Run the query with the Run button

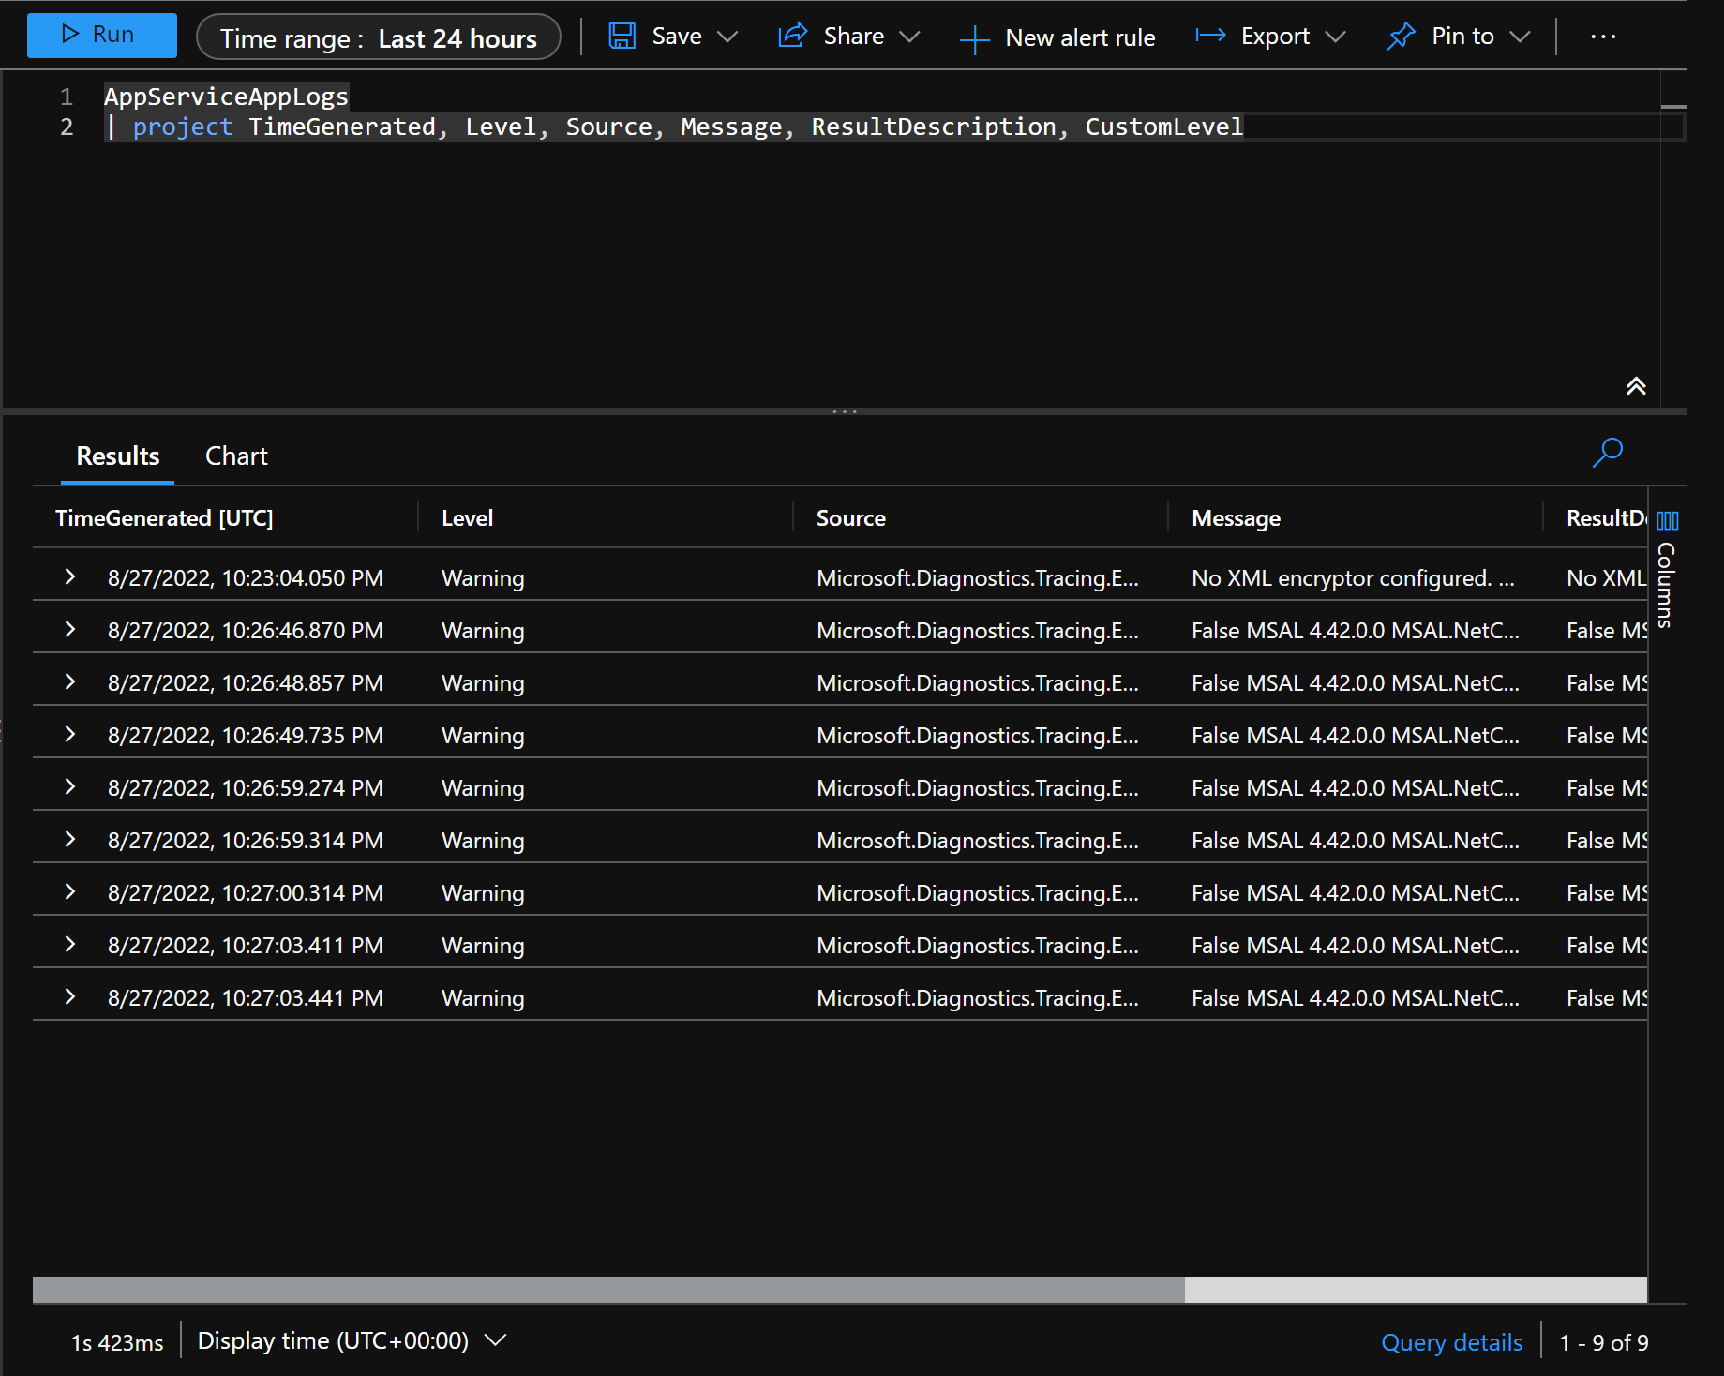click(101, 36)
